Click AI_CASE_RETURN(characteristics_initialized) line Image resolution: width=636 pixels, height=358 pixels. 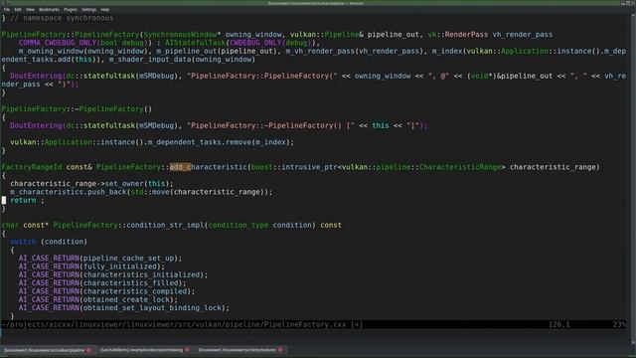pos(113,274)
